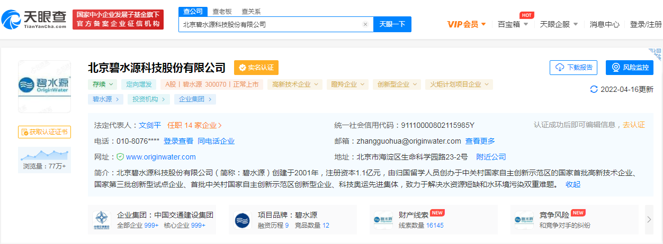Click 同电话企业 link
Screen dimensions: 663x244
(216, 141)
